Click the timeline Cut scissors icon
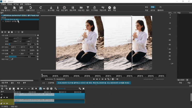Image resolution: width=192 pixels, height=108 pixels. coord(6,89)
